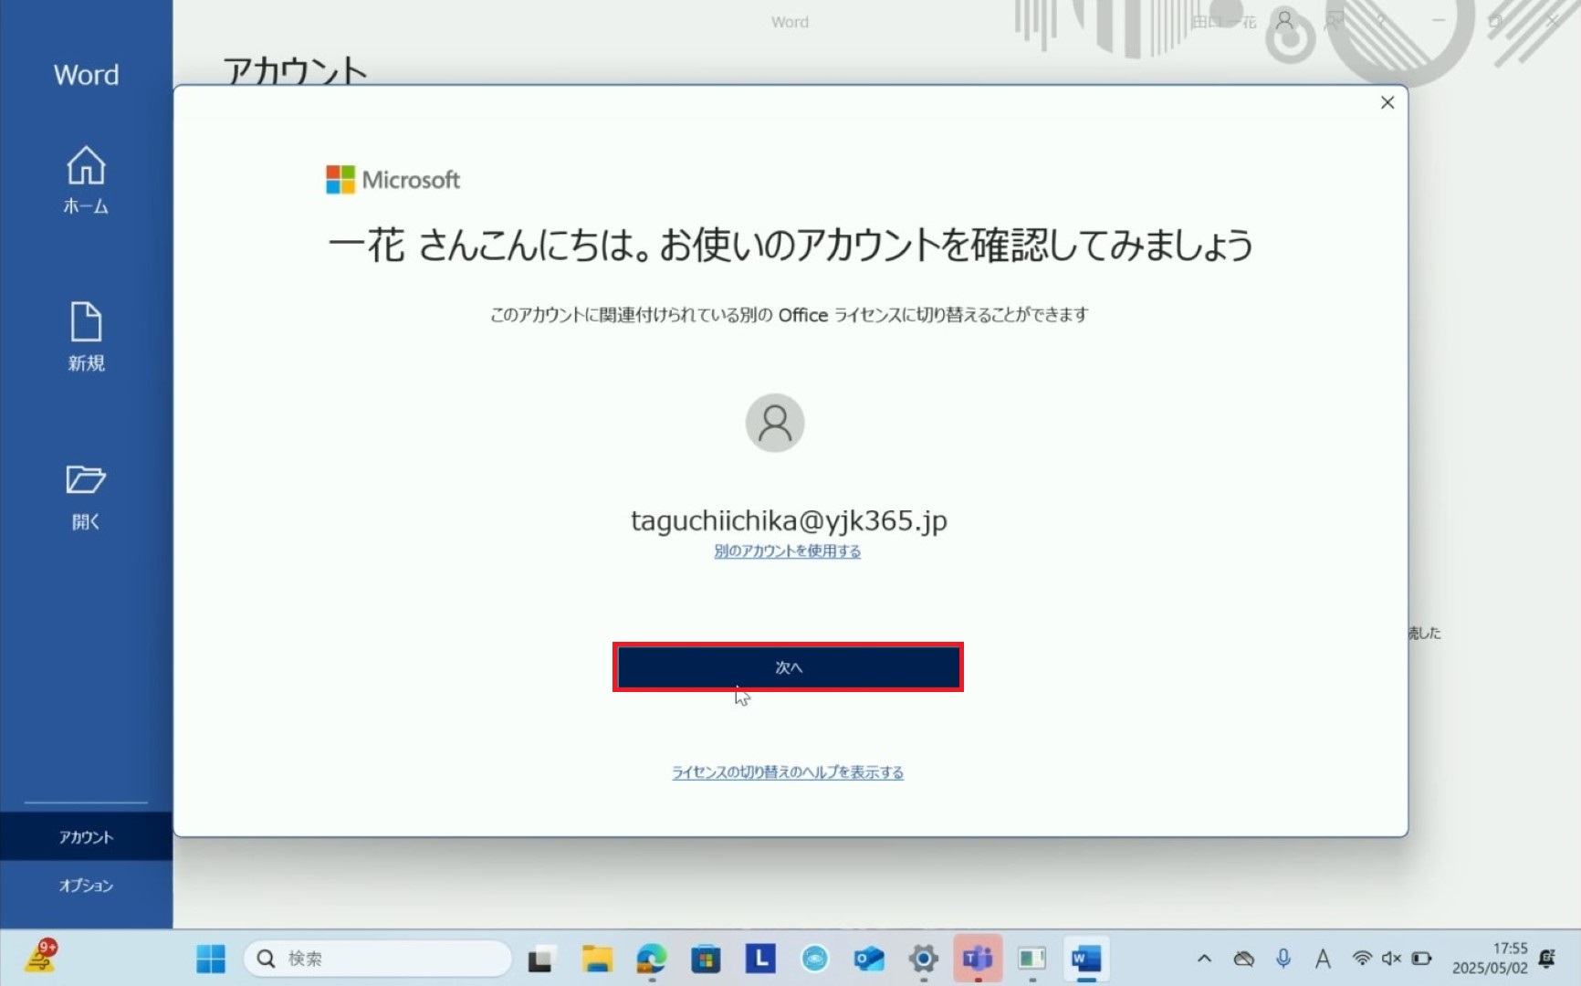Switch to Word on the taskbar
The width and height of the screenshot is (1581, 986).
(1086, 959)
